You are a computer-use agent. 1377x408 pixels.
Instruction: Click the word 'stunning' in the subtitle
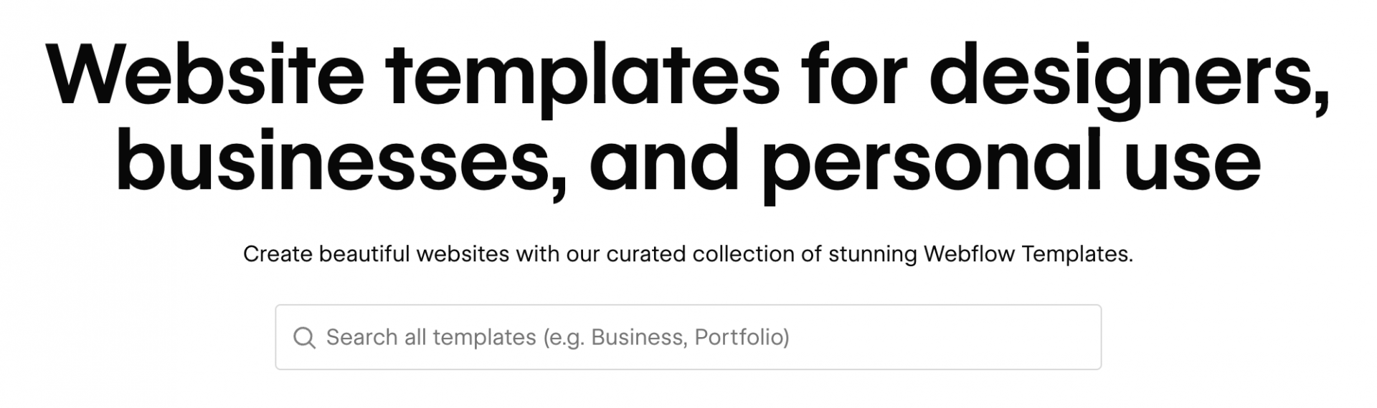[x=872, y=255]
